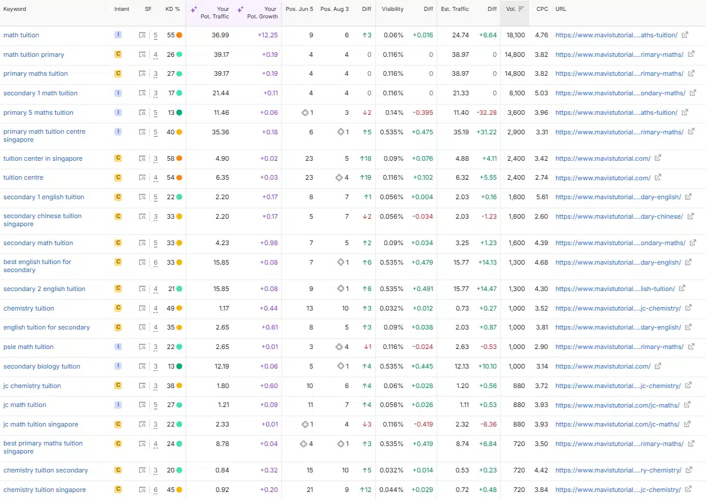Open external link icon for jc math tuition singapore

pyautogui.click(x=687, y=424)
